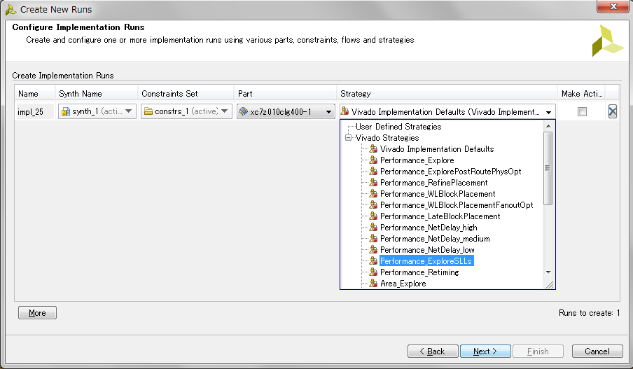Screen dimensions: 633x369
Task: Cancel the Create New Runs wizard
Action: pos(597,351)
